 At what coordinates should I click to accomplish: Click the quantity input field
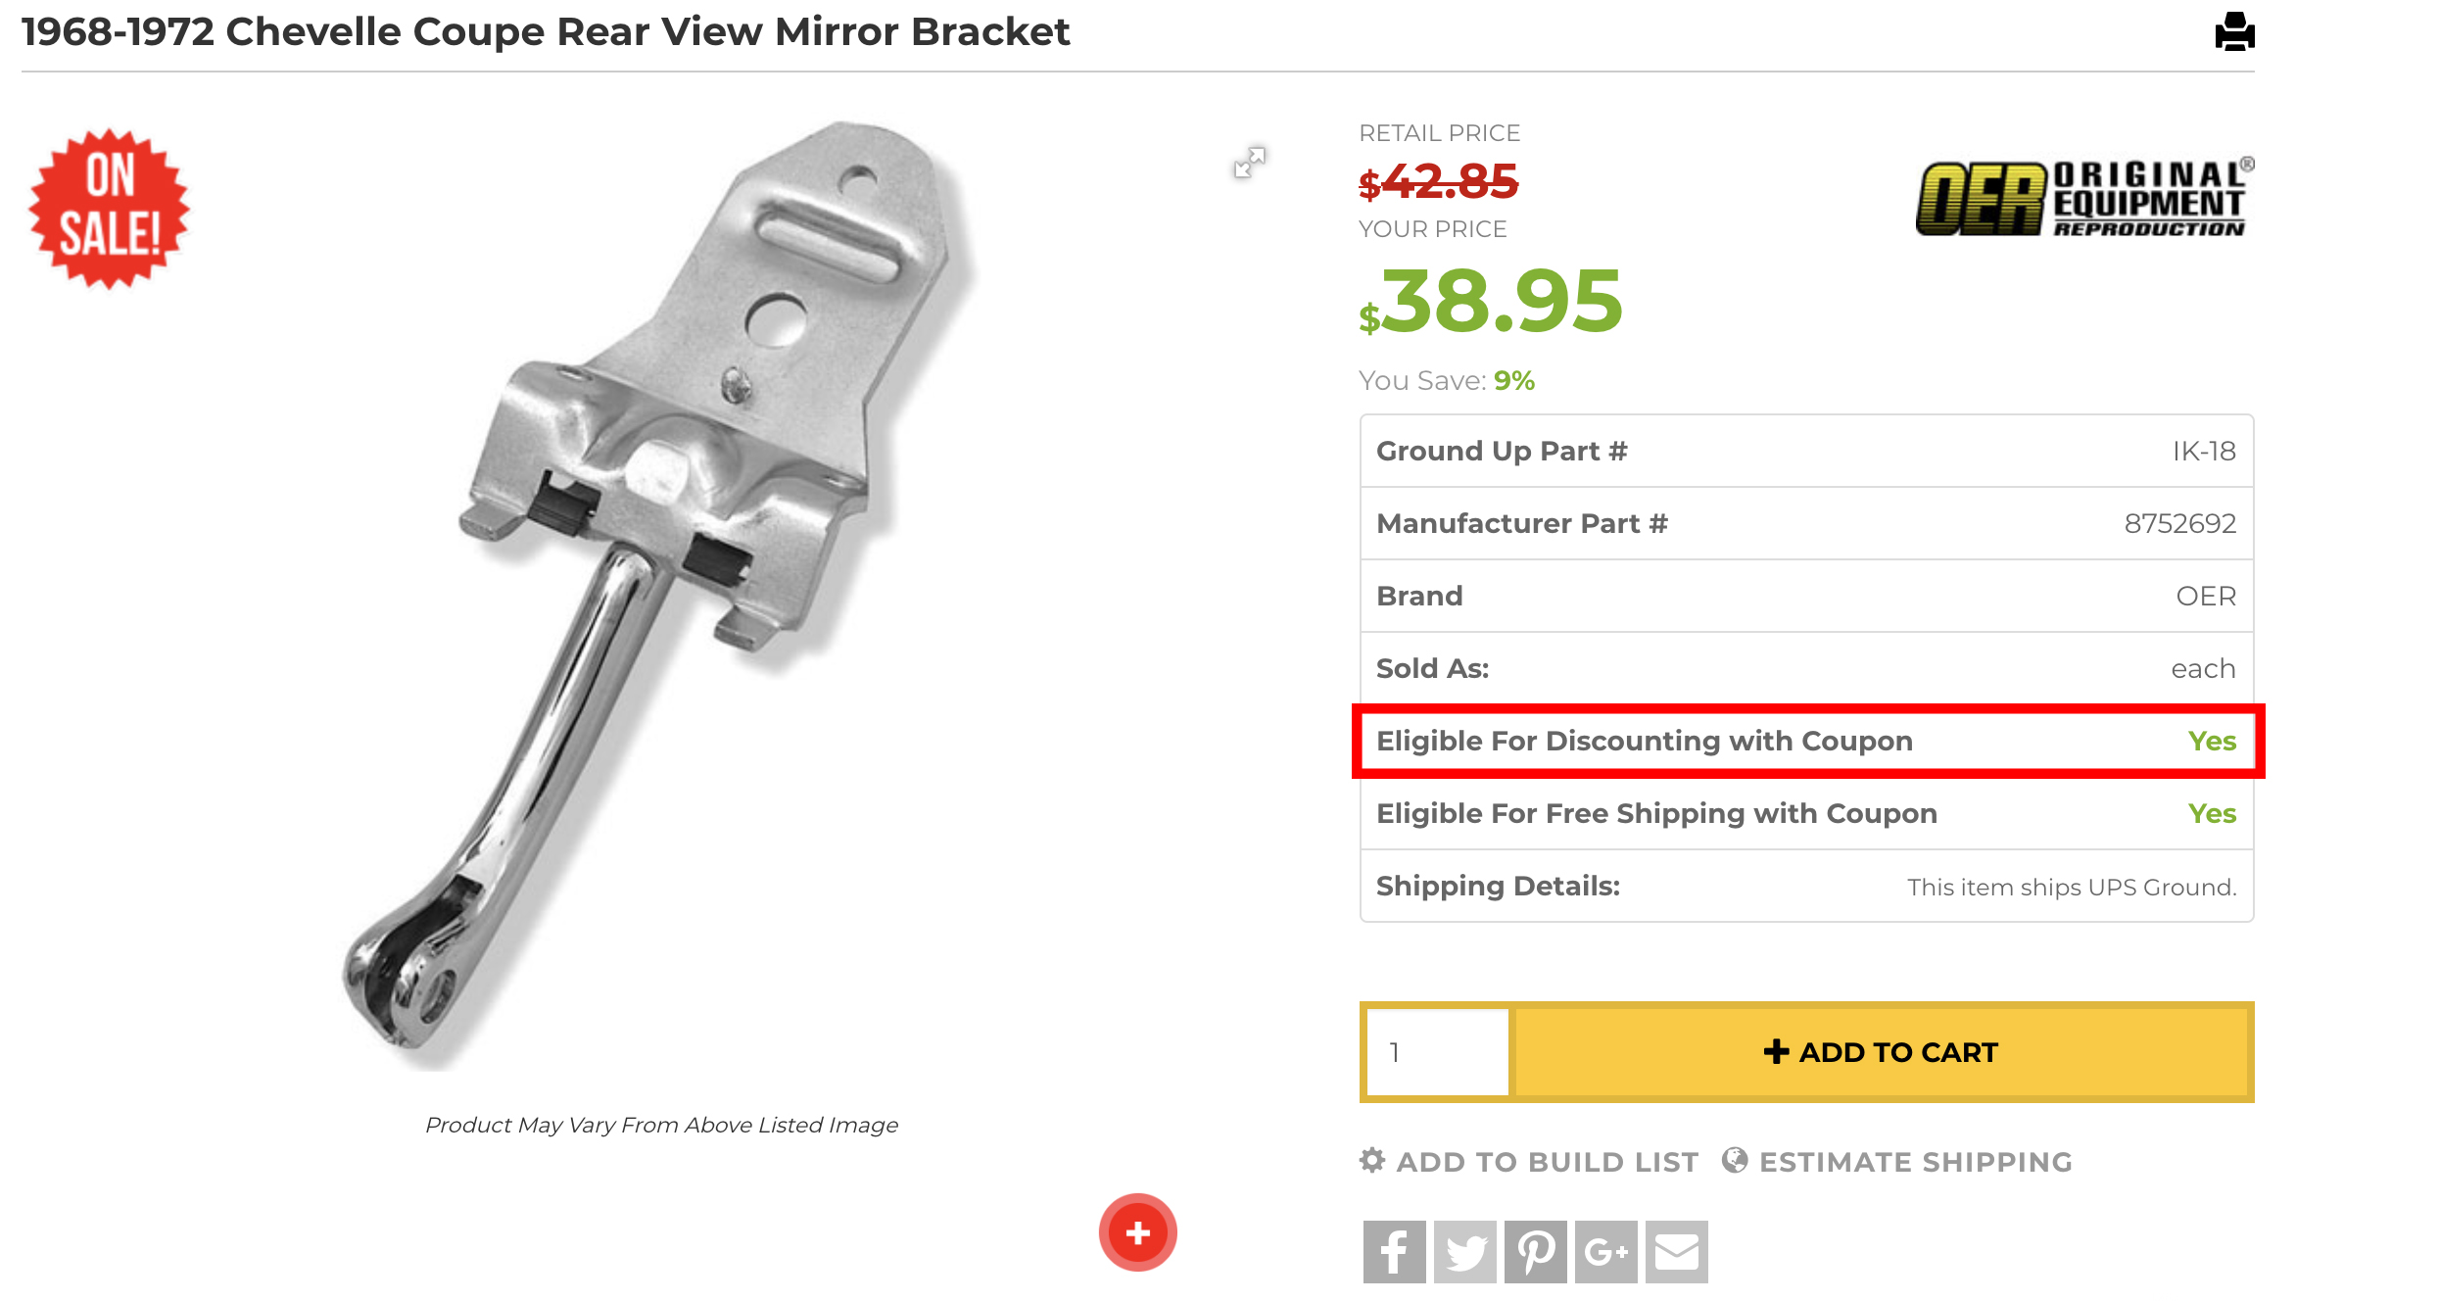(1437, 1052)
